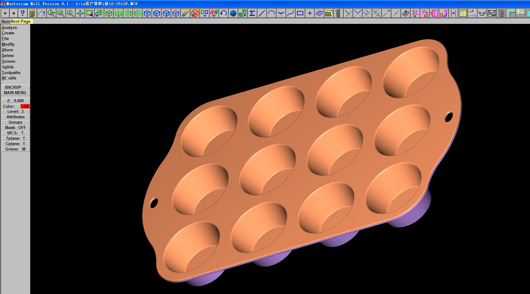Click the Z: 0.000 depth field
The image size is (530, 294).
pos(16,101)
